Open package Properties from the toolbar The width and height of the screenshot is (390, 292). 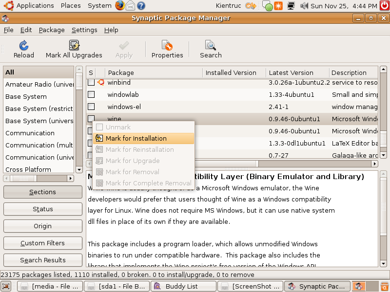(167, 46)
